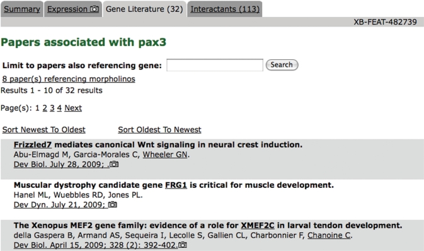Click authors 'Hanel ML, Wuebbles RD, Jones PL.'

coord(78,195)
